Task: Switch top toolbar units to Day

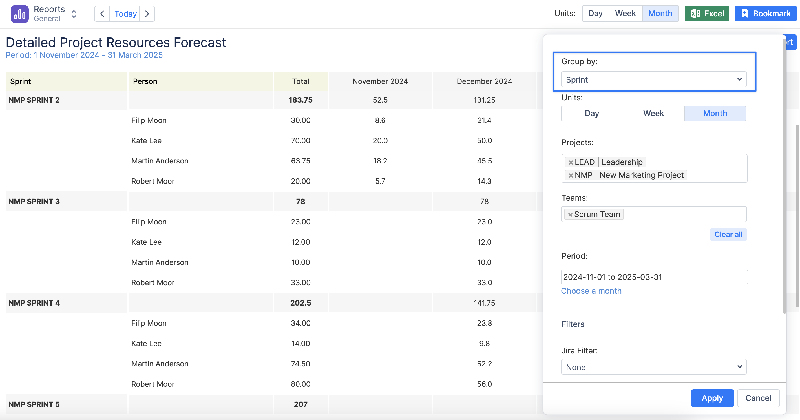Action: pos(595,13)
